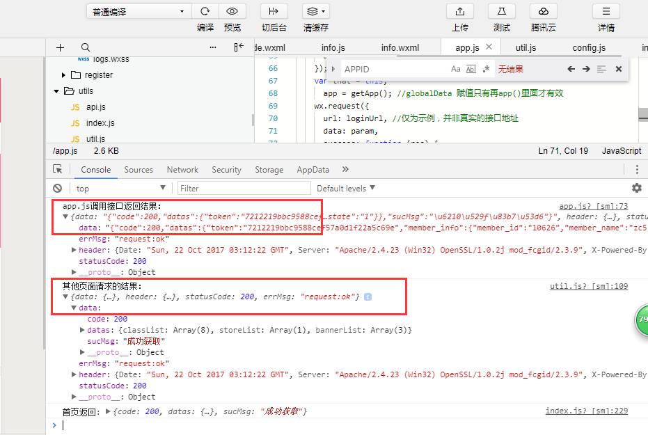Open util.js in file tree
Image resolution: width=648 pixels, height=435 pixels.
coord(95,139)
